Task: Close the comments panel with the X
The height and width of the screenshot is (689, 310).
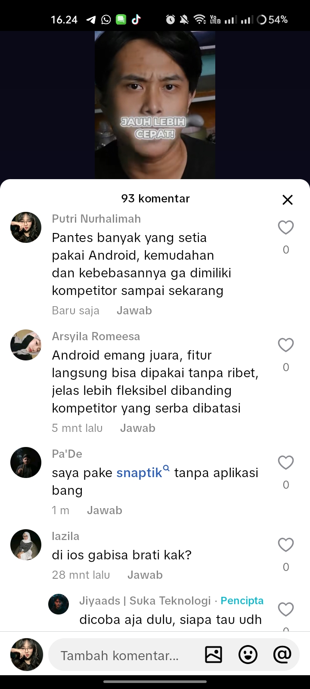Action: pyautogui.click(x=288, y=200)
